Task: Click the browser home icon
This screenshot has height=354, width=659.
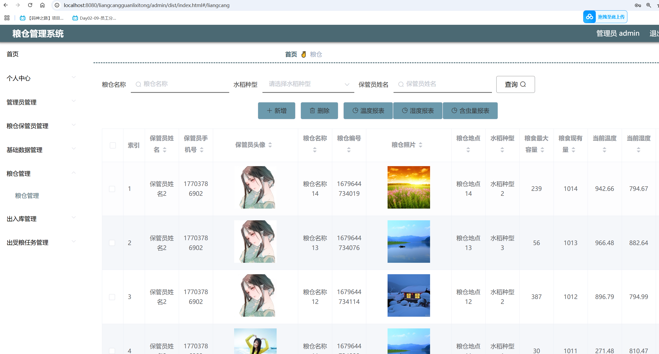Action: pos(42,5)
